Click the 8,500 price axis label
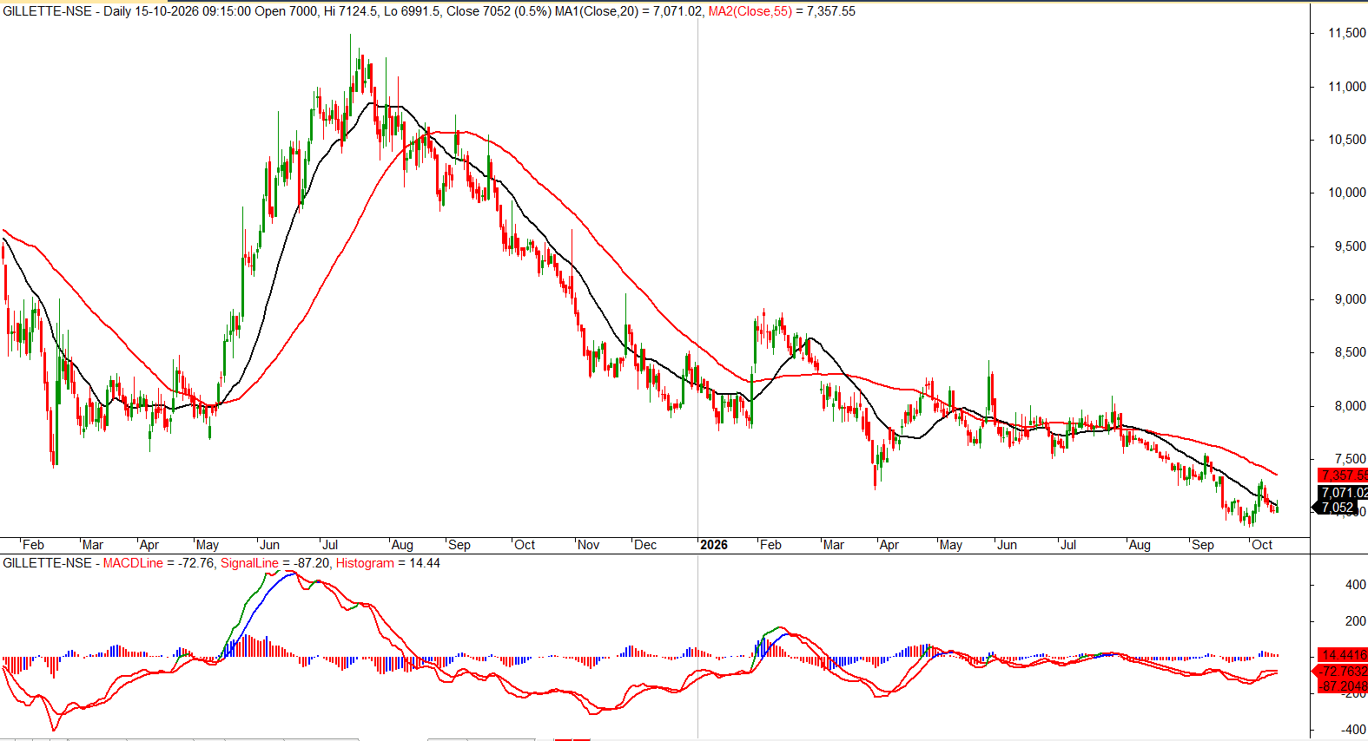This screenshot has width=1368, height=741. coord(1351,353)
